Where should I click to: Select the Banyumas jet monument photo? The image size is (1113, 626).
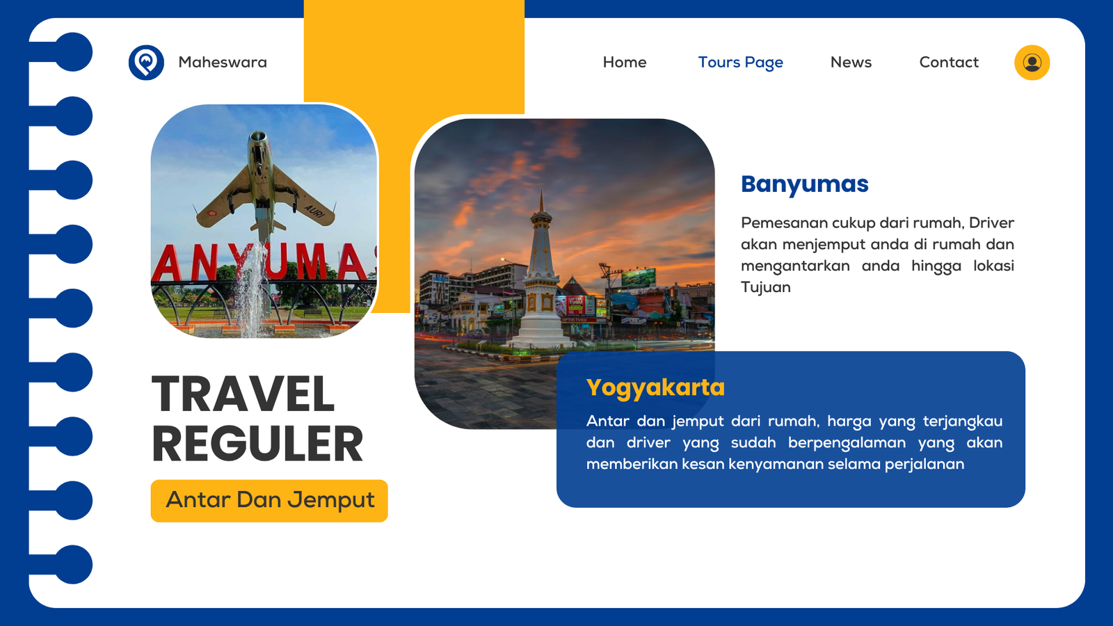[x=264, y=221]
